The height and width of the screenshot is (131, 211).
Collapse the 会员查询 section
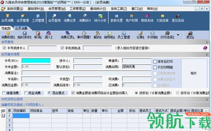(207, 42)
